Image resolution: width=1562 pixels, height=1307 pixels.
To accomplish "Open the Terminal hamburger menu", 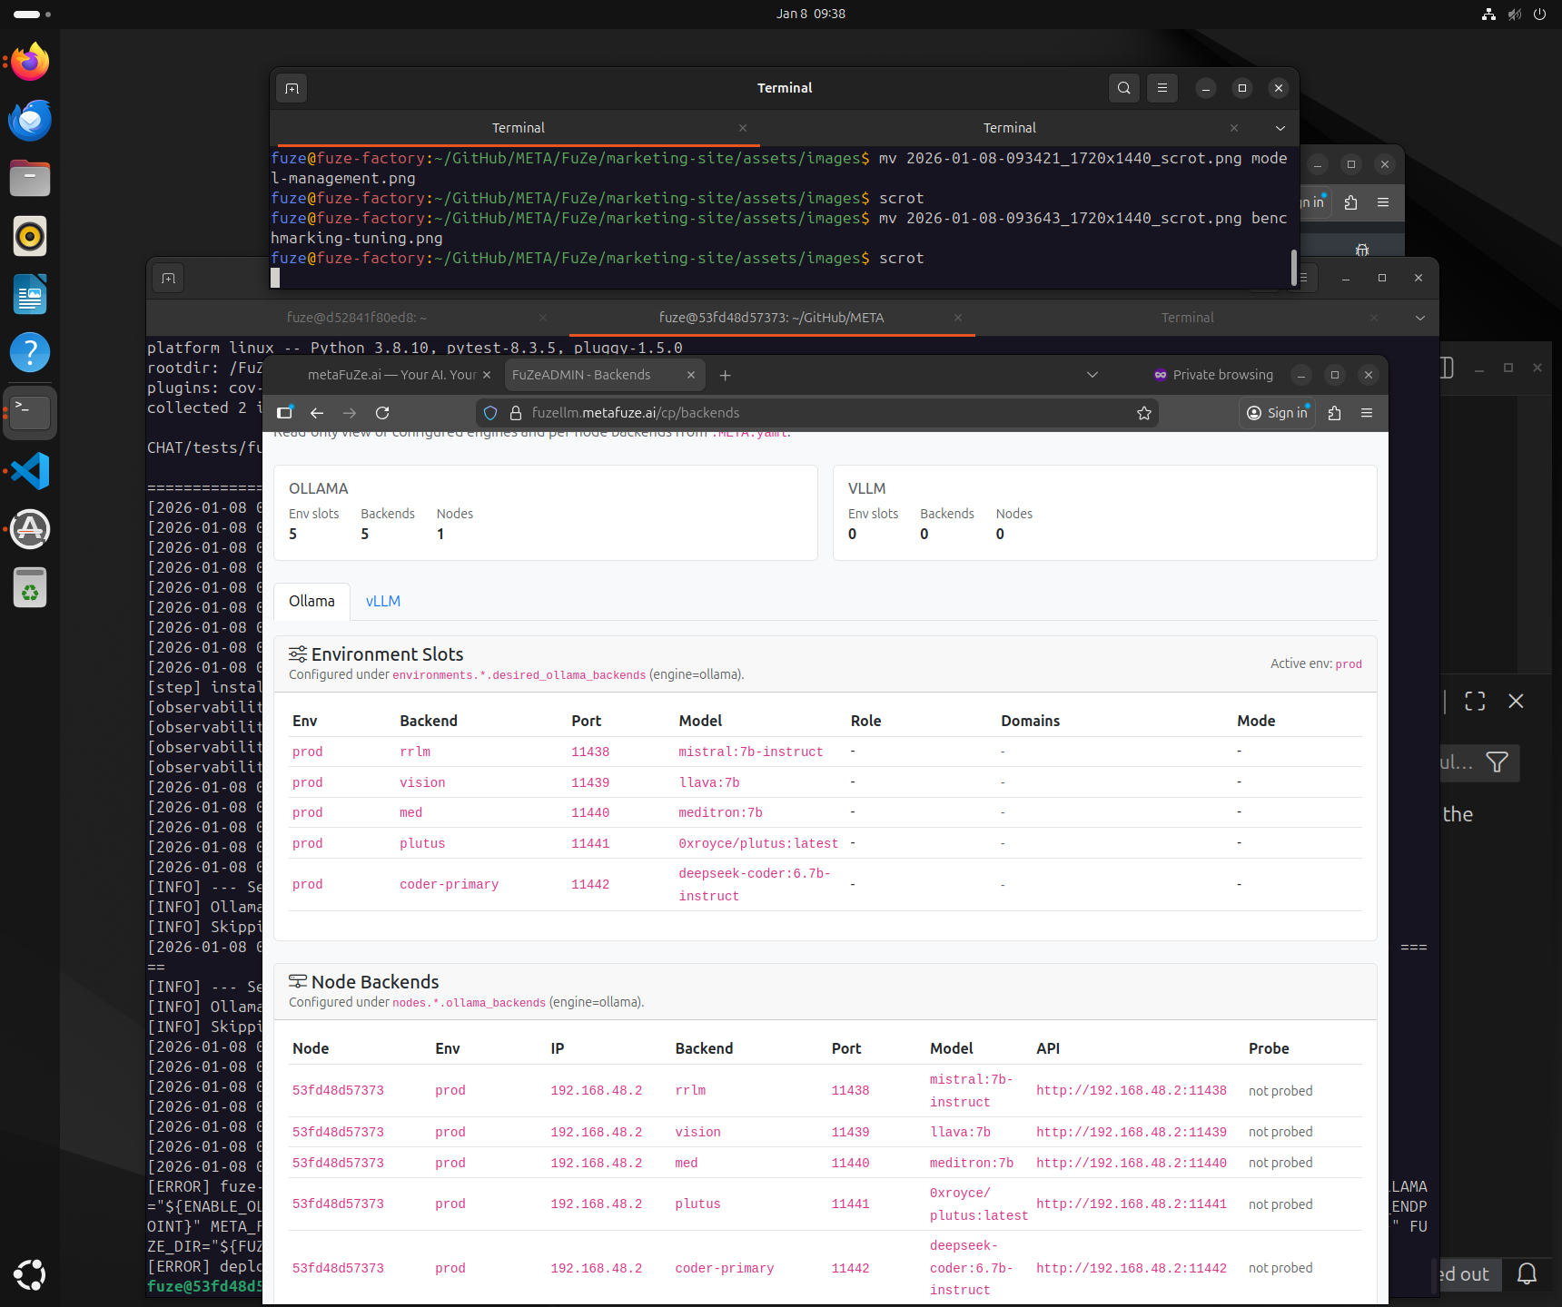I will click(x=1162, y=88).
